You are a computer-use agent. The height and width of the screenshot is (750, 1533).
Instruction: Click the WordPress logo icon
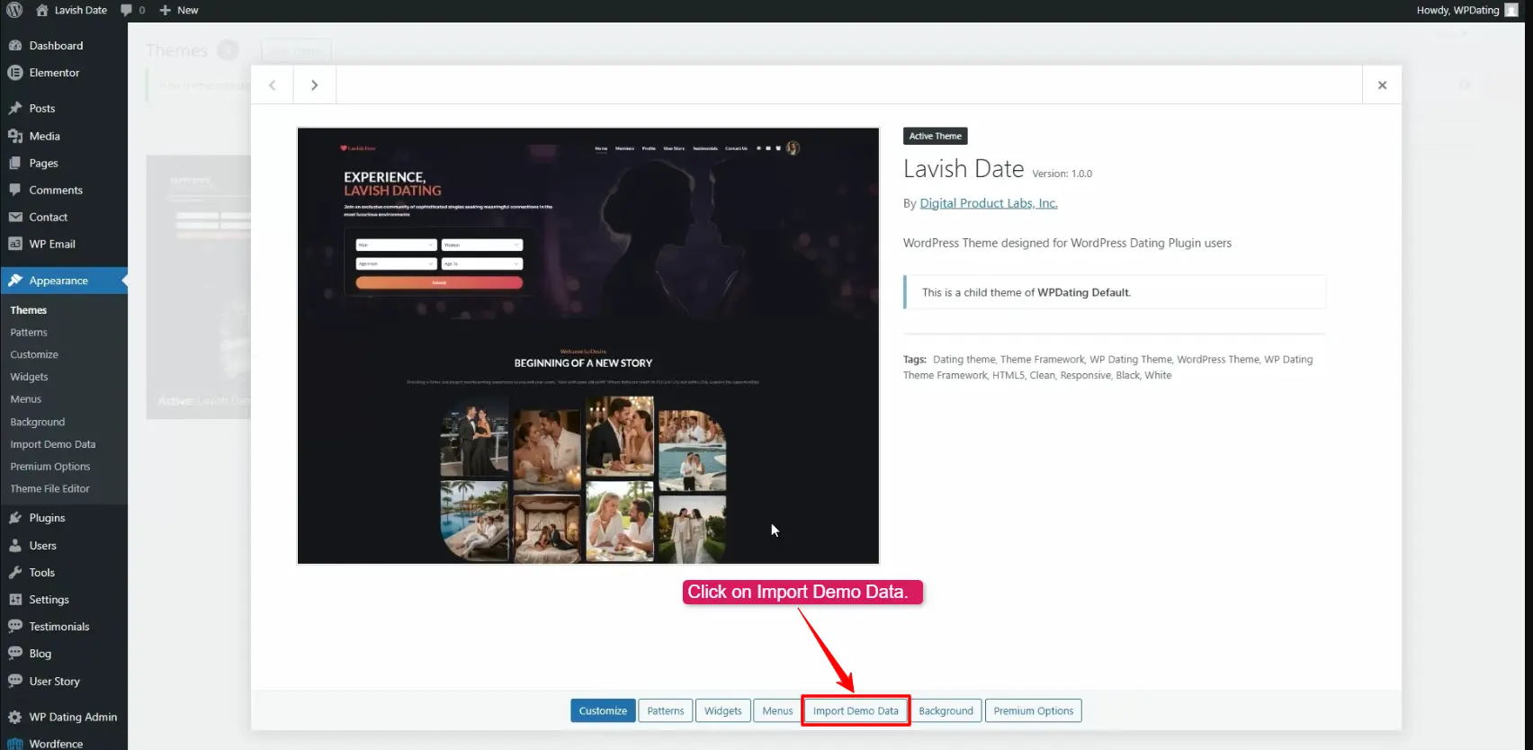click(x=14, y=10)
